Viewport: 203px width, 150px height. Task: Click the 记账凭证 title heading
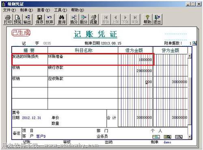click(95, 34)
